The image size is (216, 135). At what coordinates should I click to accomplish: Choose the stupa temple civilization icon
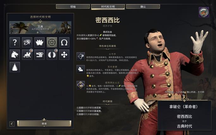tap(15, 67)
